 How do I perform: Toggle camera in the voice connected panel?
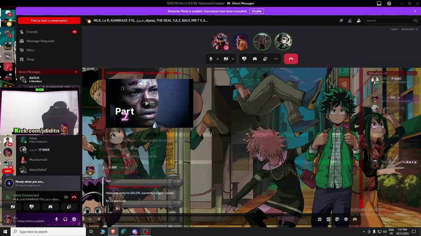pos(13,207)
